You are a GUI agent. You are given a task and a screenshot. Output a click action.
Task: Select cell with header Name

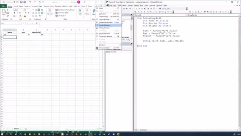pos(10,32)
